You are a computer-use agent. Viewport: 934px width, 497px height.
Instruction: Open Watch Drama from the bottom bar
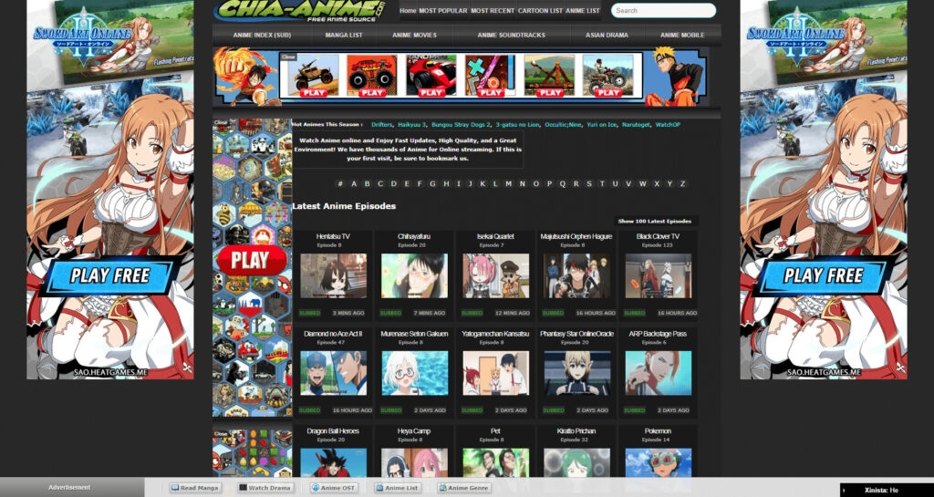265,488
